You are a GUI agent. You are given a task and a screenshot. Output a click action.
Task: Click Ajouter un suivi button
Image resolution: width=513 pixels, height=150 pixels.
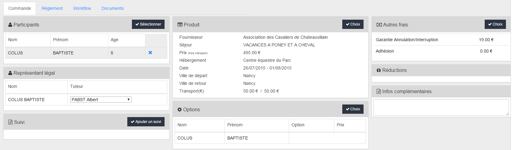tap(146, 122)
